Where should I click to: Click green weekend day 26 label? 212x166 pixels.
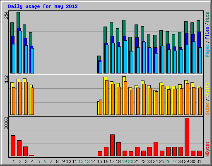pyautogui.click(x=168, y=161)
